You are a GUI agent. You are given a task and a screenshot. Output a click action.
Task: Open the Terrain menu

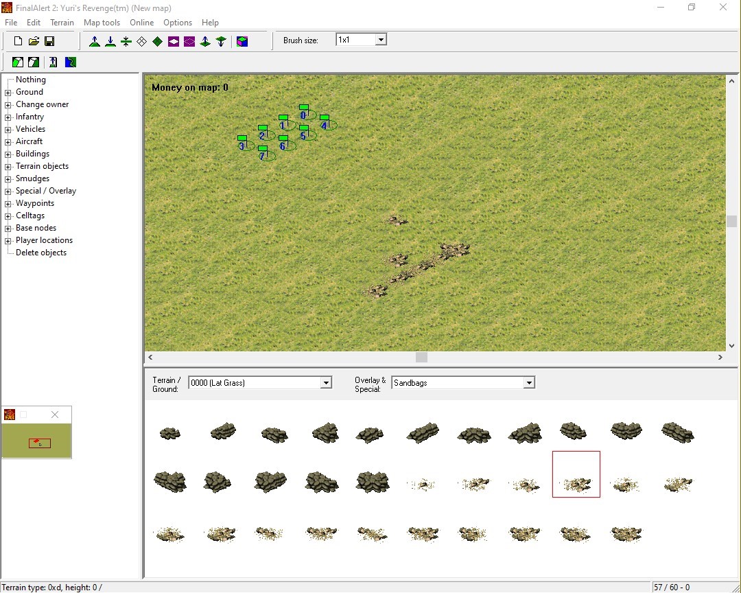[x=62, y=22]
